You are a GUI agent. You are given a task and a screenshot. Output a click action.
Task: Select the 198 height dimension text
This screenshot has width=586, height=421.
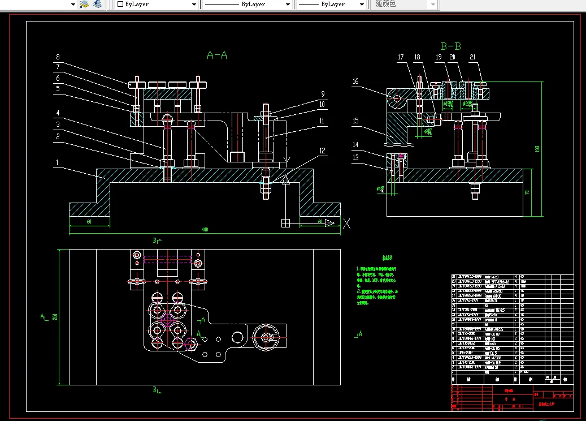(x=537, y=148)
